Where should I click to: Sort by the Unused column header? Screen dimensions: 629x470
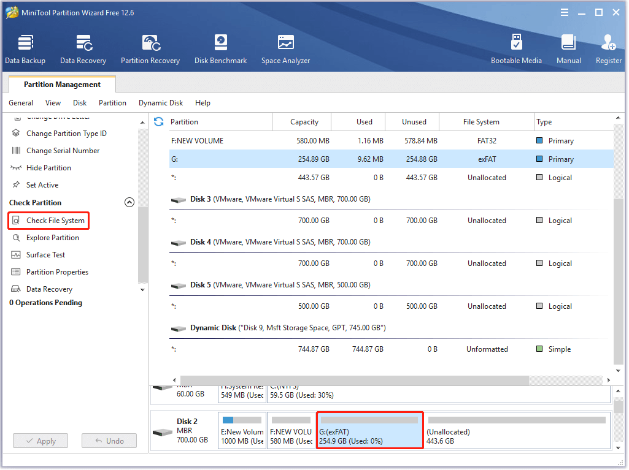pos(412,122)
